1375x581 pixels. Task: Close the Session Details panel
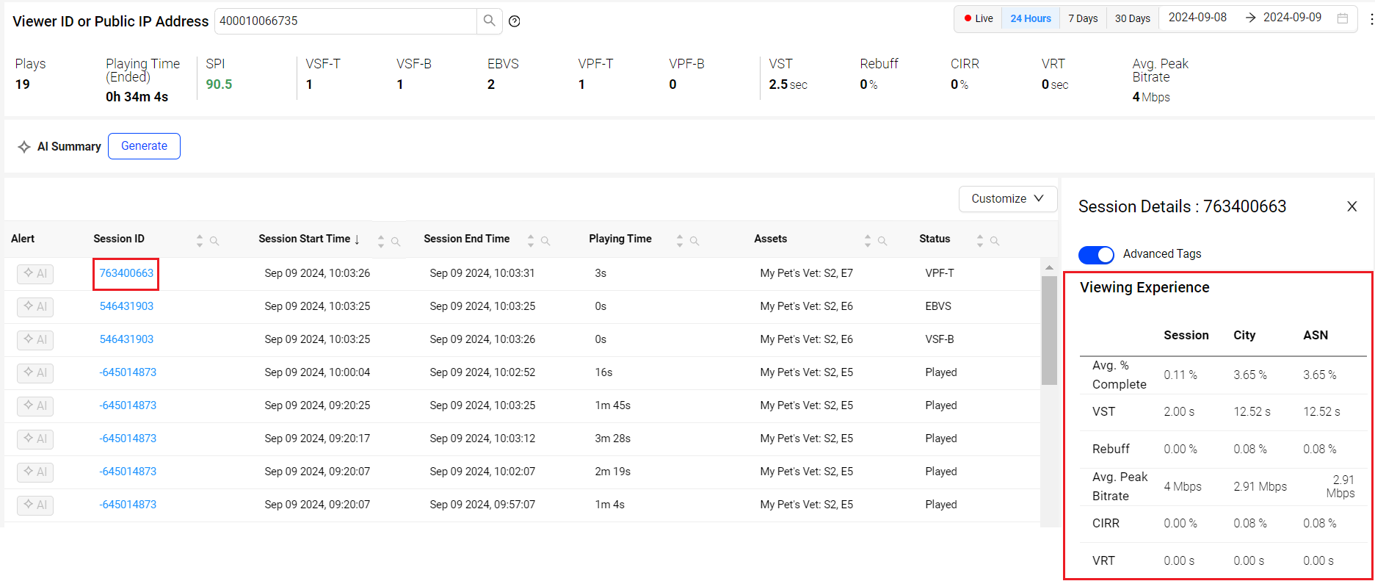(1352, 206)
